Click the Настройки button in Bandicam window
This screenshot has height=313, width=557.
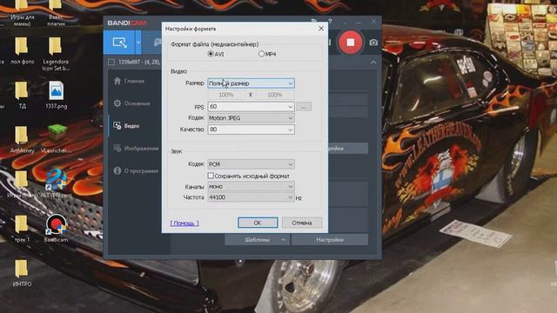click(330, 240)
